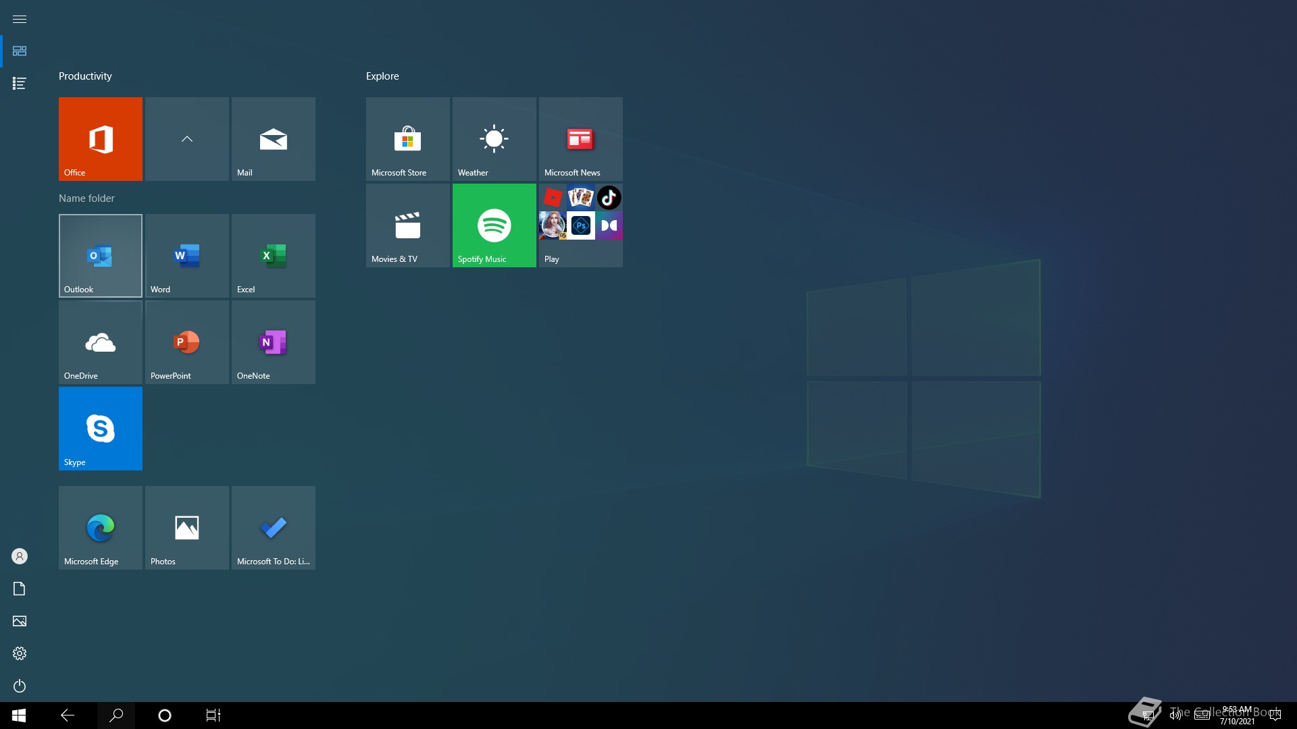The width and height of the screenshot is (1297, 729).
Task: Open Pictures from the Start sidebar
Action: click(20, 621)
